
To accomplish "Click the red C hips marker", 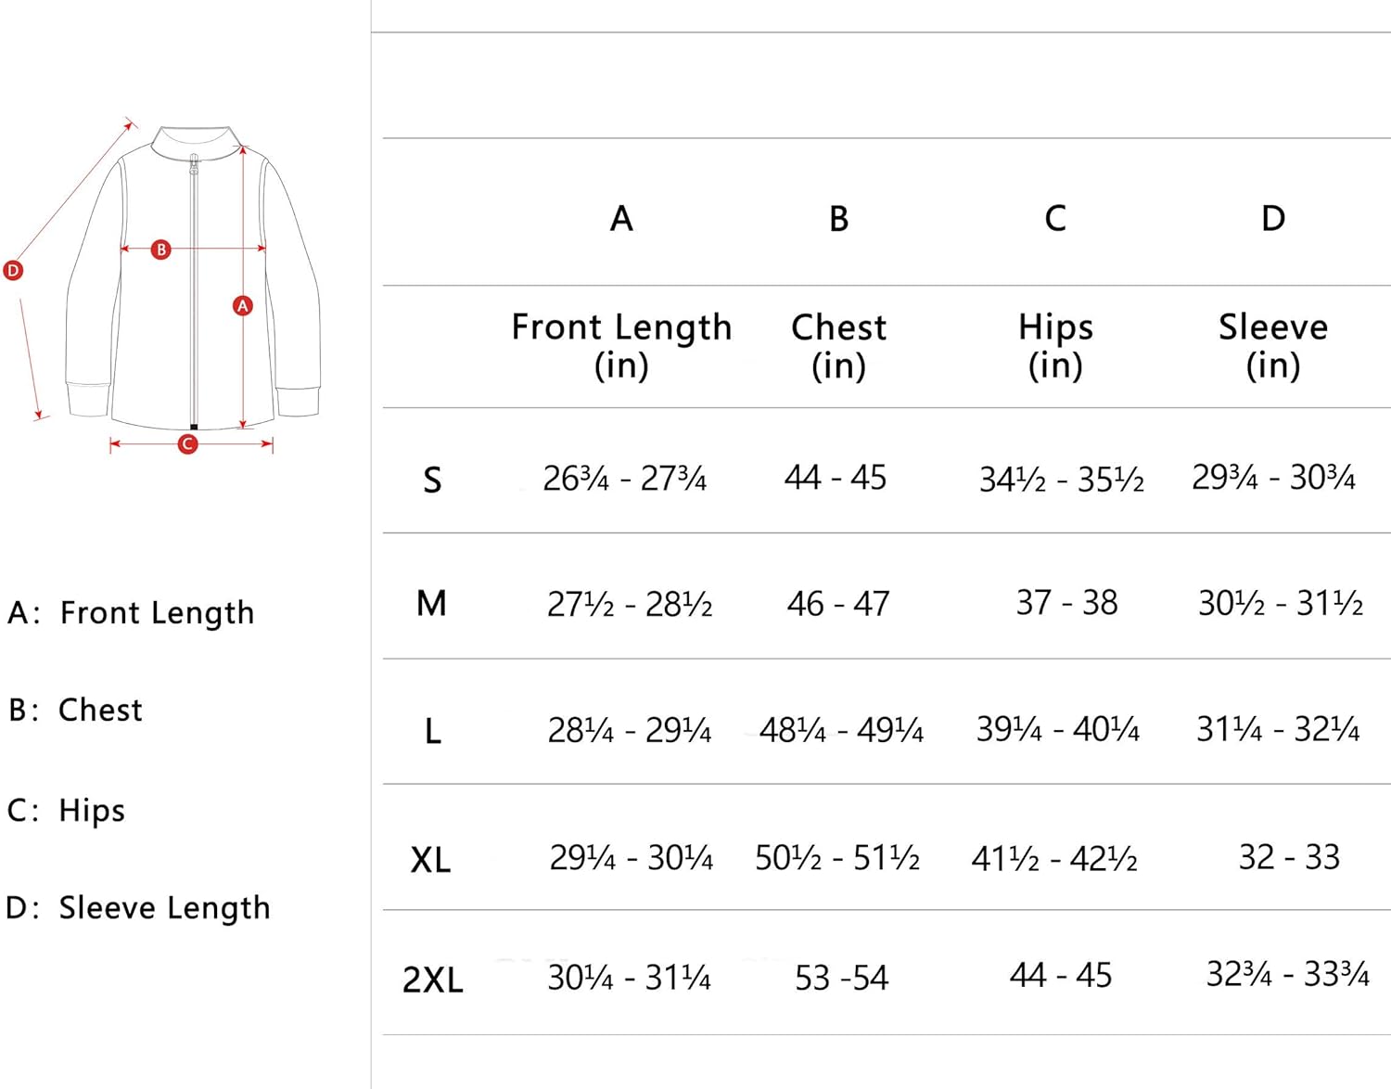I will point(188,444).
